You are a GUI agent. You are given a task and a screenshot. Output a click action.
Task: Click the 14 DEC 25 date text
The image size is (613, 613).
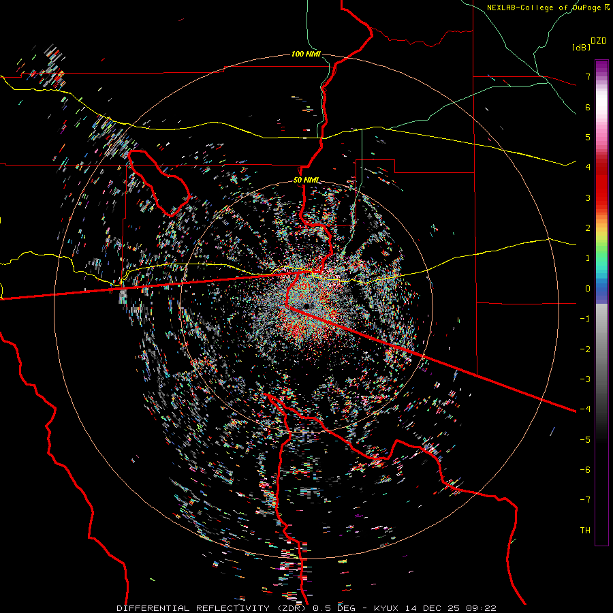(434, 608)
